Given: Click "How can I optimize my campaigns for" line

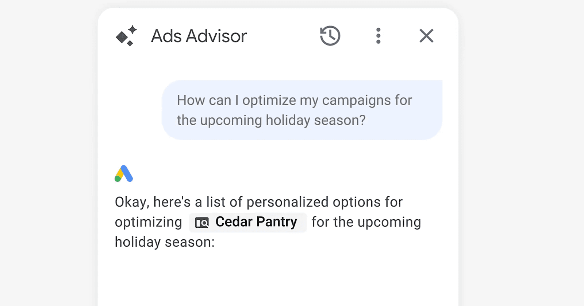Looking at the screenshot, I should (x=294, y=100).
